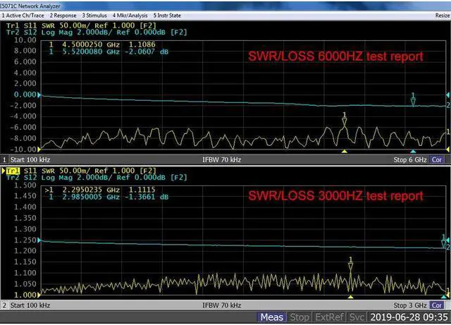Click cyan marker triangle on top channel frequency axis

point(414,152)
